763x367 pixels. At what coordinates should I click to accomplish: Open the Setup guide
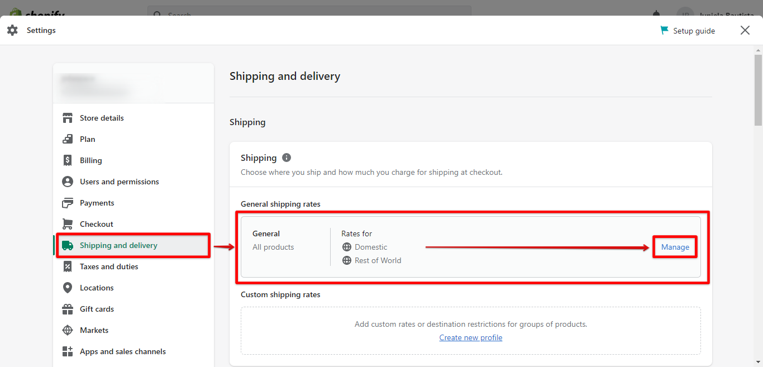[688, 30]
